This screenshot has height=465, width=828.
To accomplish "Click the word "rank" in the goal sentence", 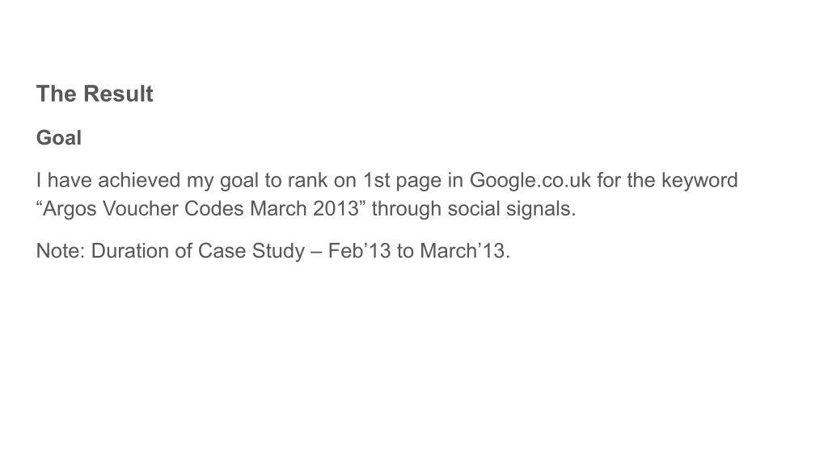I will pyautogui.click(x=307, y=180).
